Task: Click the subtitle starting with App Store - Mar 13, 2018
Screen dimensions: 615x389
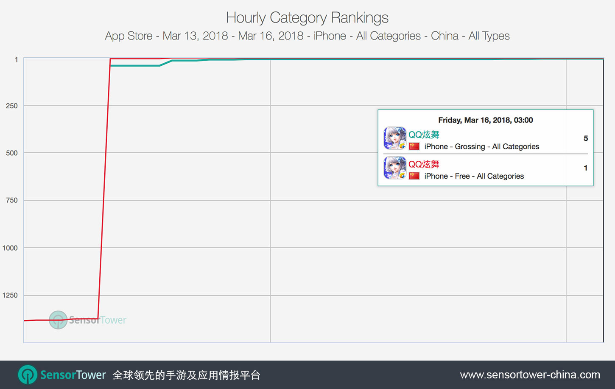Action: (x=307, y=36)
